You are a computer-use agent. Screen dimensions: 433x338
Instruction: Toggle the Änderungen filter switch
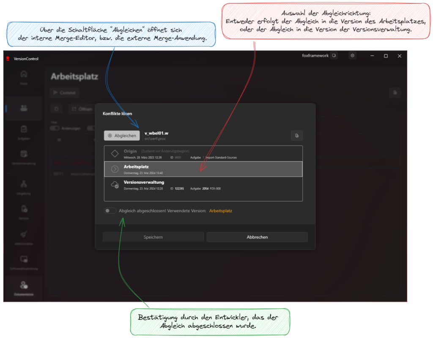(55, 128)
